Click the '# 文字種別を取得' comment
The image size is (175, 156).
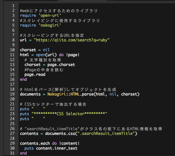coord(43,60)
